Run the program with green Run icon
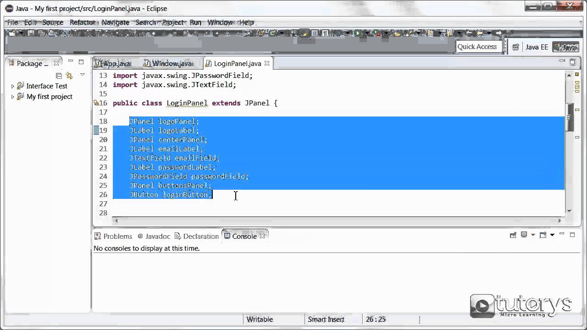This screenshot has width=587, height=330. 358,33
